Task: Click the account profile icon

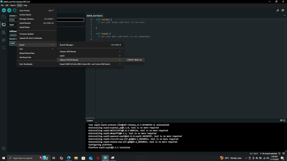Action: [x=3, y=148]
